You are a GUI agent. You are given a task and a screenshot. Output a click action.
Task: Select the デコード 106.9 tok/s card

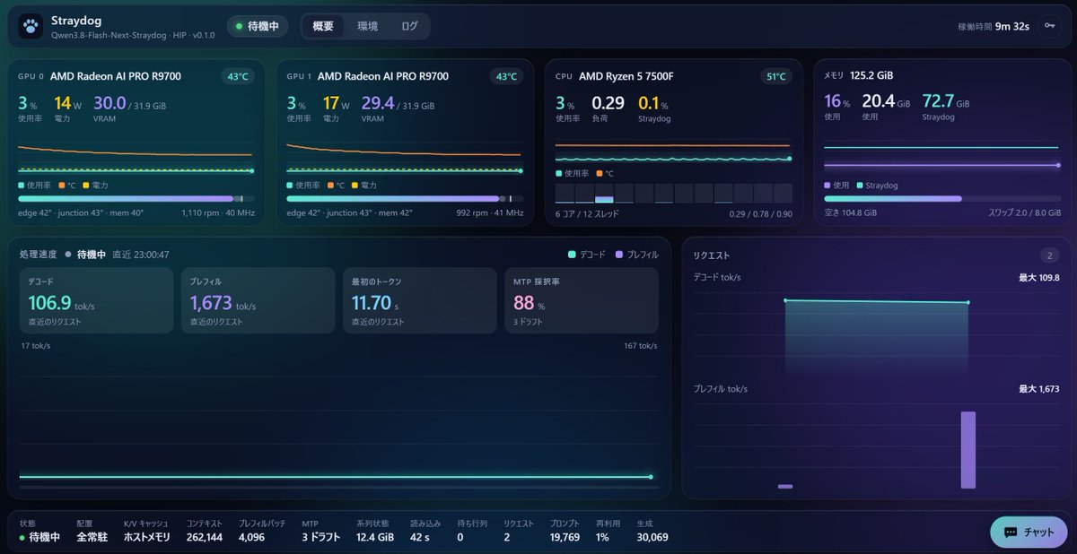(x=96, y=300)
